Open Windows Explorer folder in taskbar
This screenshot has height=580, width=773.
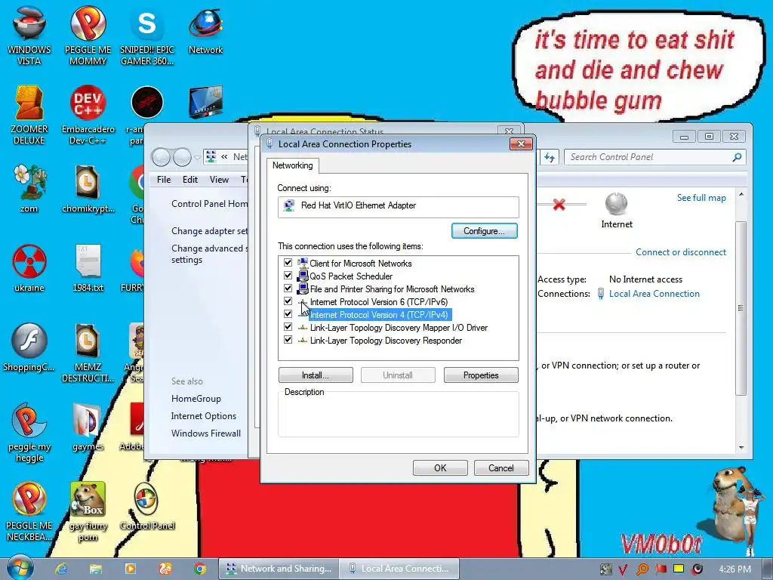[x=96, y=569]
